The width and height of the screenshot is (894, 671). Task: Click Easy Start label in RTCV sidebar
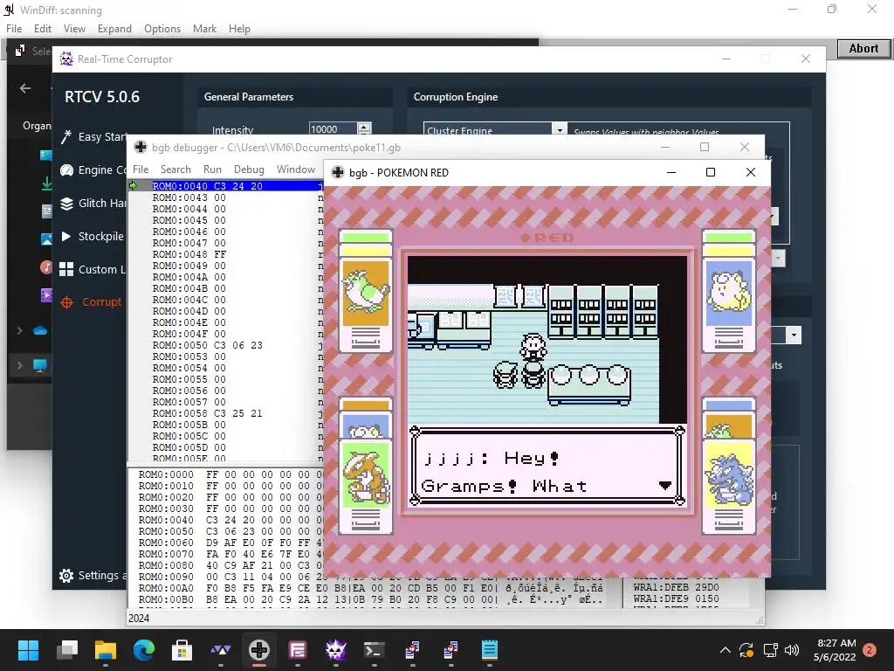[x=103, y=137]
